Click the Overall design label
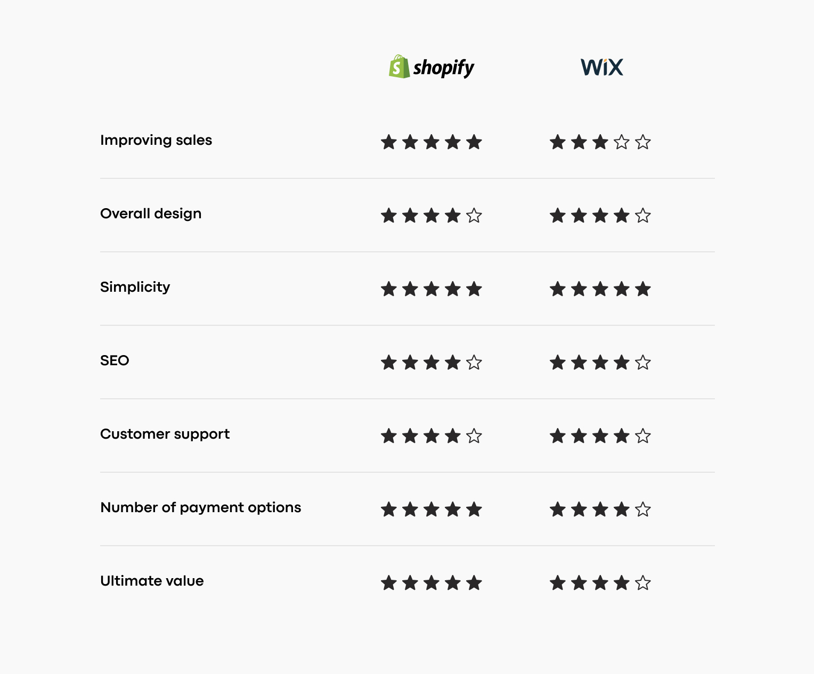This screenshot has height=674, width=814. pos(151,214)
